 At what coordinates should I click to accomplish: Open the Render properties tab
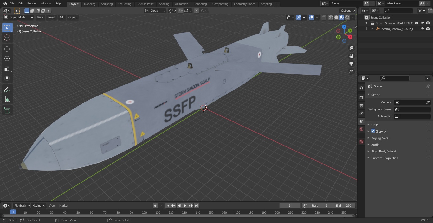tap(361, 97)
